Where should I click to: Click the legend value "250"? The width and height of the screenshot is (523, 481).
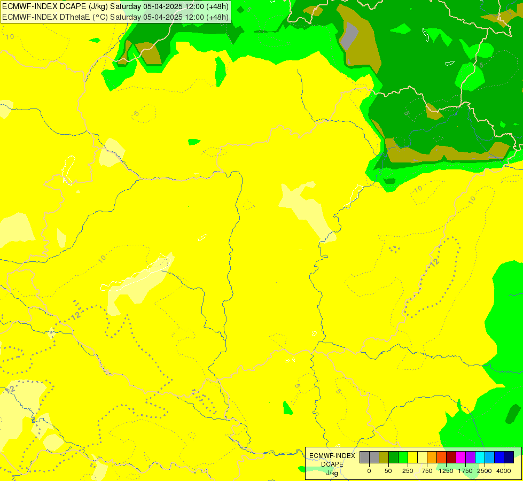coord(408,471)
